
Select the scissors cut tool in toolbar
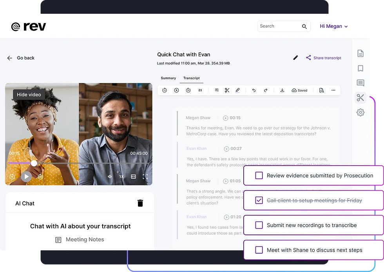227,90
